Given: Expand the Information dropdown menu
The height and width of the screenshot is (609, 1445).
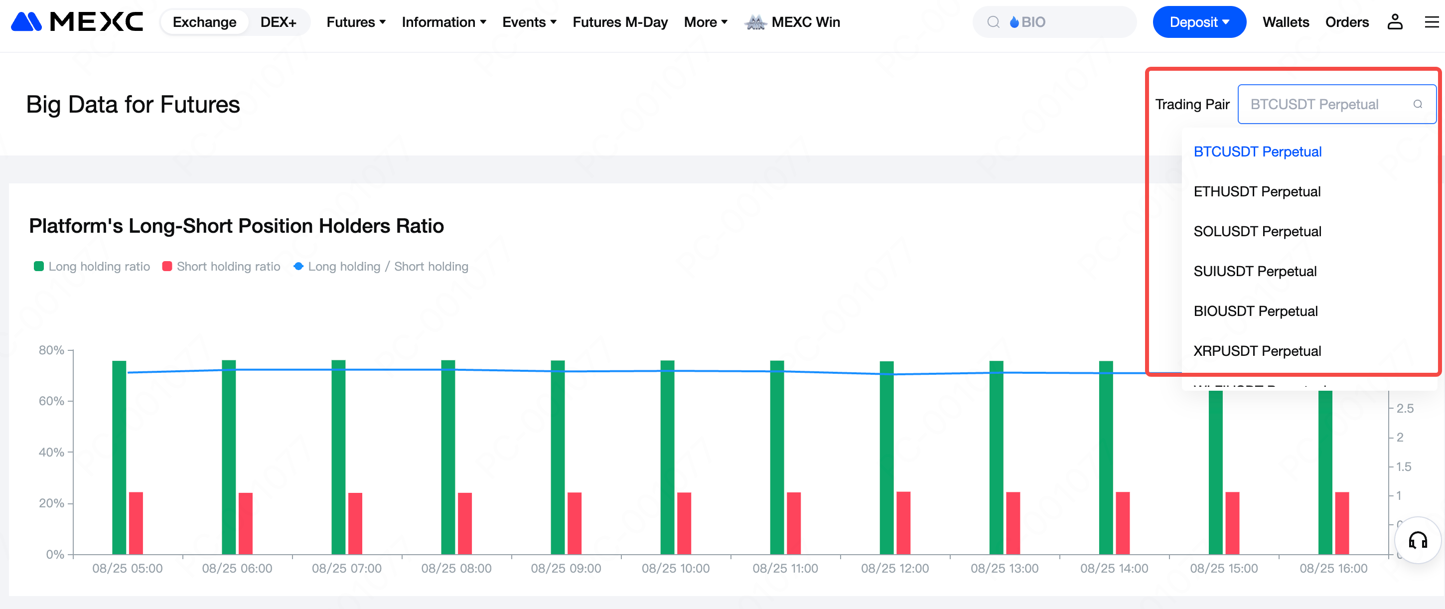Looking at the screenshot, I should (443, 22).
